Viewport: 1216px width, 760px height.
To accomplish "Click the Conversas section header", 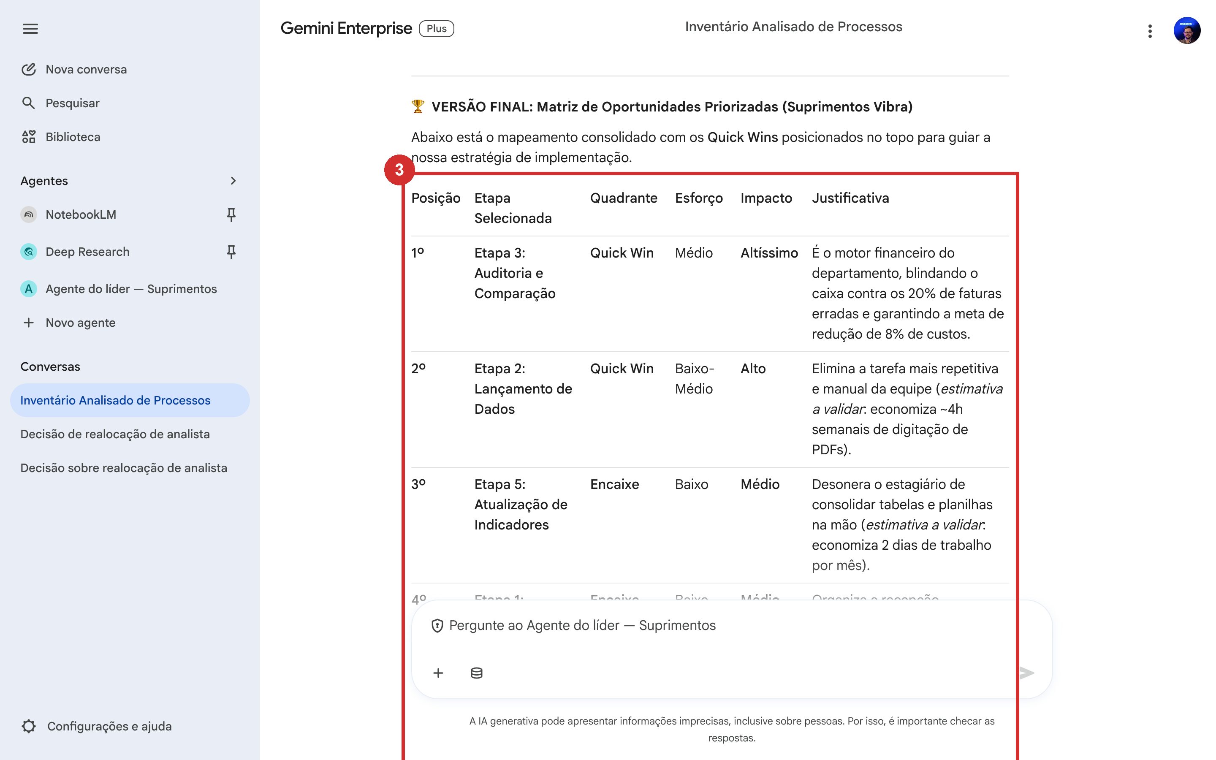I will click(x=50, y=366).
